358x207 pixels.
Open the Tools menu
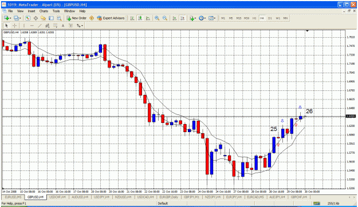pos(56,11)
